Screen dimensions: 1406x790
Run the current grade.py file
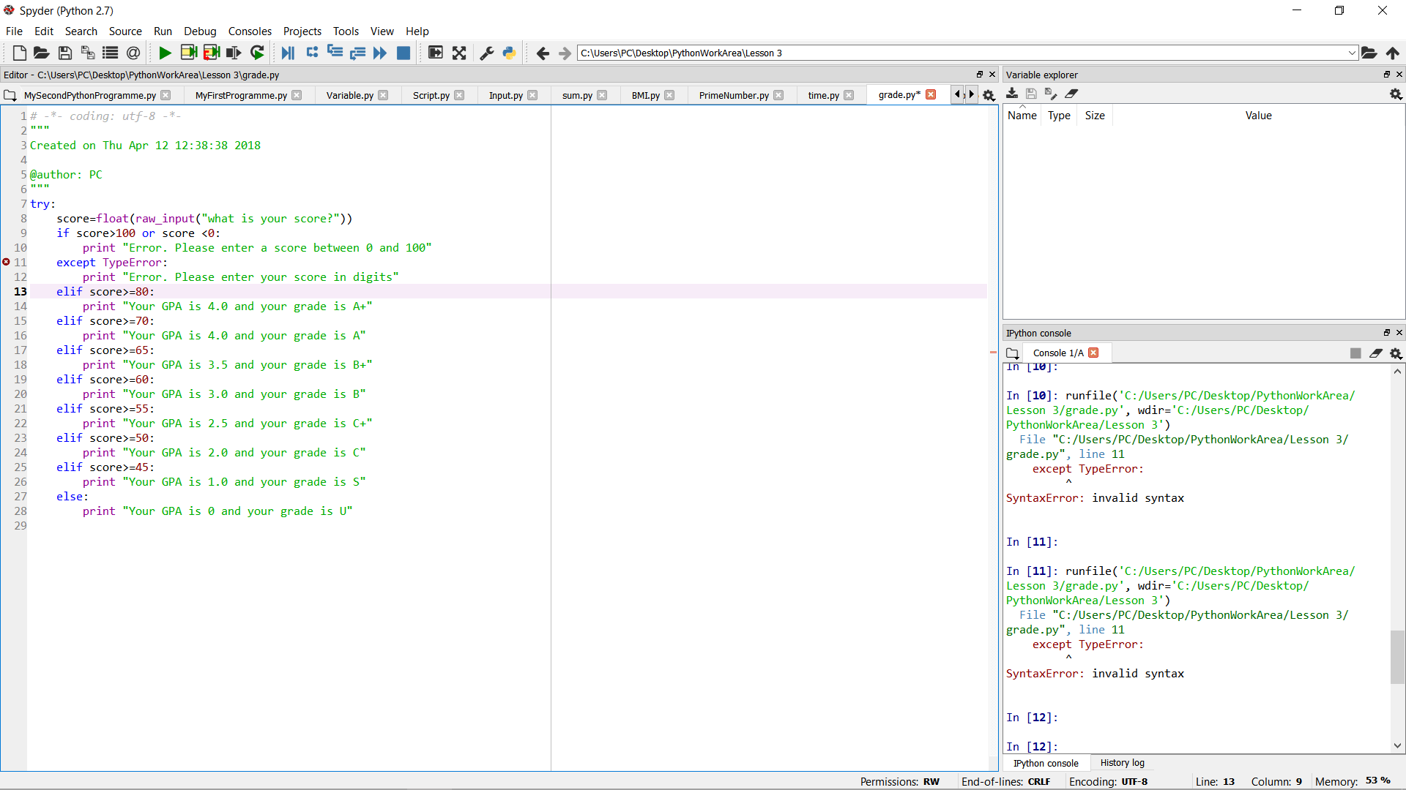coord(165,53)
